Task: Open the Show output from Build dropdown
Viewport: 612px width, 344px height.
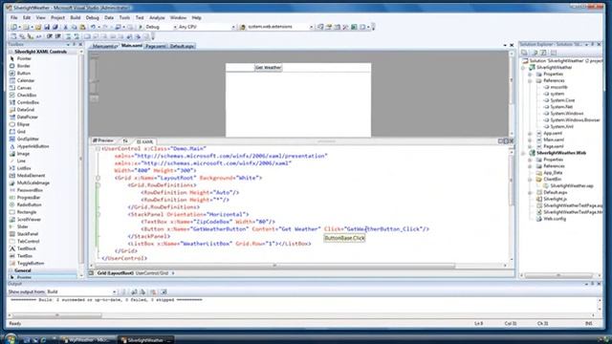Action: click(x=114, y=291)
